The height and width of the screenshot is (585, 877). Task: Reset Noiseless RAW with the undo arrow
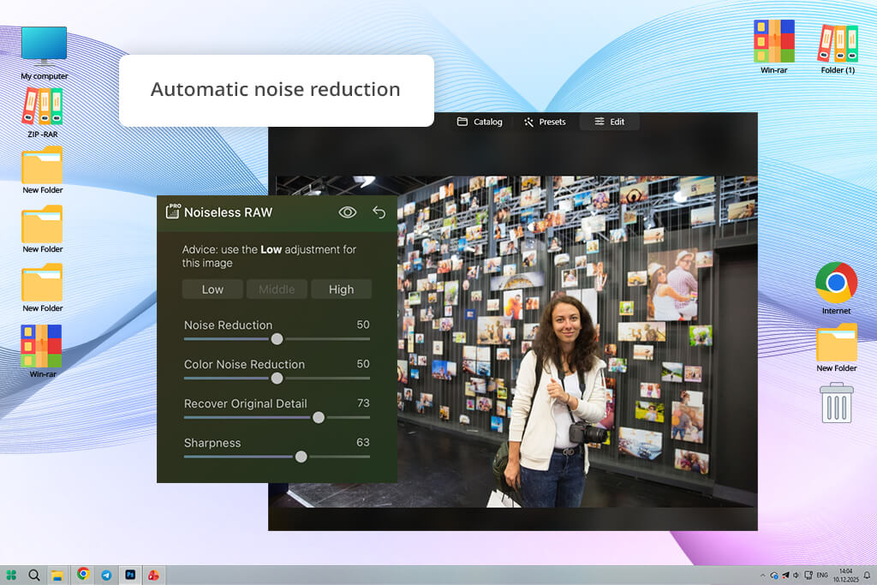379,212
